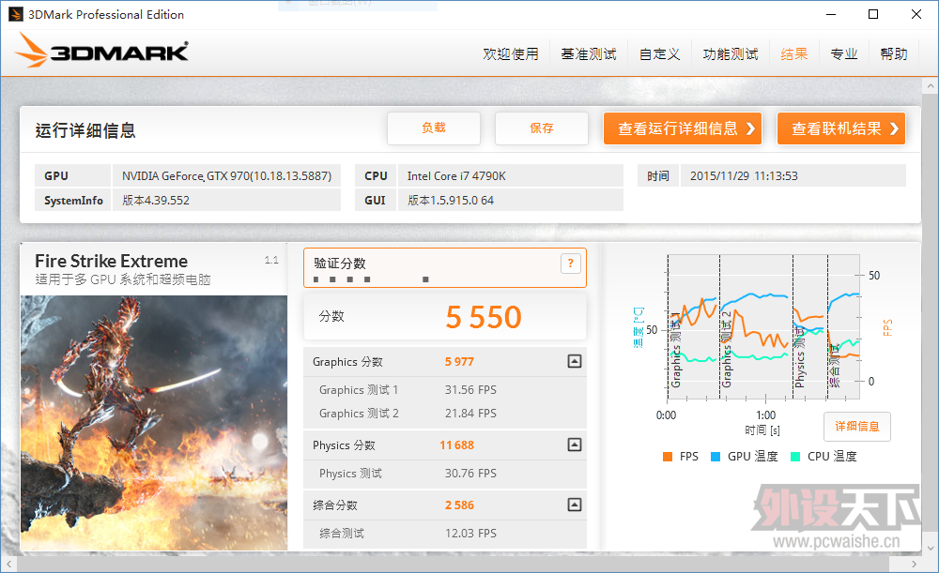Screen dimensions: 939x573
Task: Collapse the 综合分数 section
Action: click(x=575, y=505)
